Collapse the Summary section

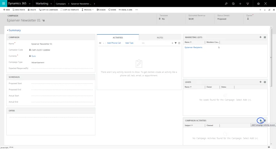tap(14, 30)
